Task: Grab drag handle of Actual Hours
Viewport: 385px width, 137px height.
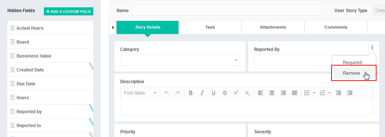Action: click(x=13, y=28)
